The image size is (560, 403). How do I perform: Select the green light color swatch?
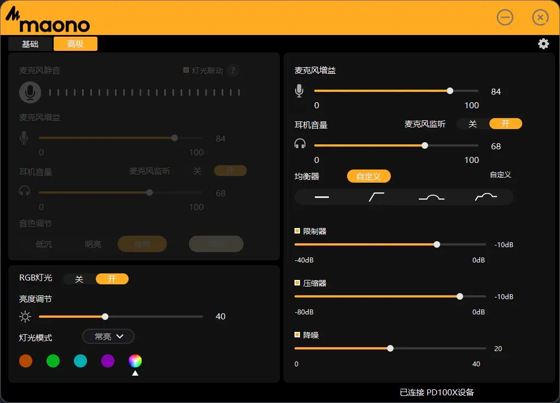(53, 361)
